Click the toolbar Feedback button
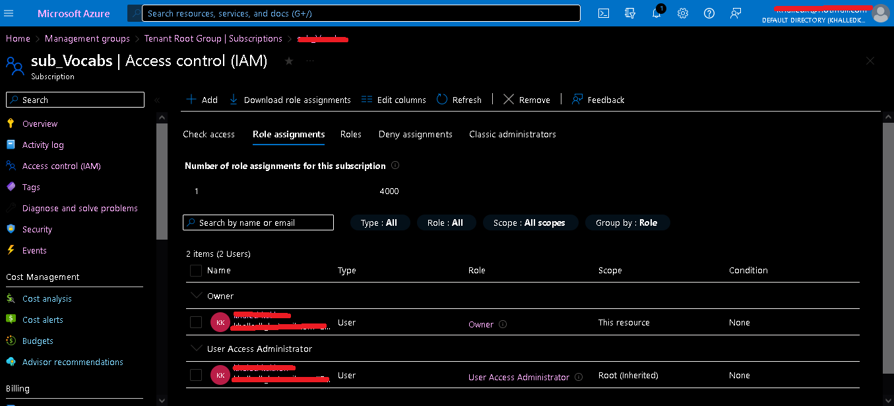The height and width of the screenshot is (406, 894). tap(598, 100)
